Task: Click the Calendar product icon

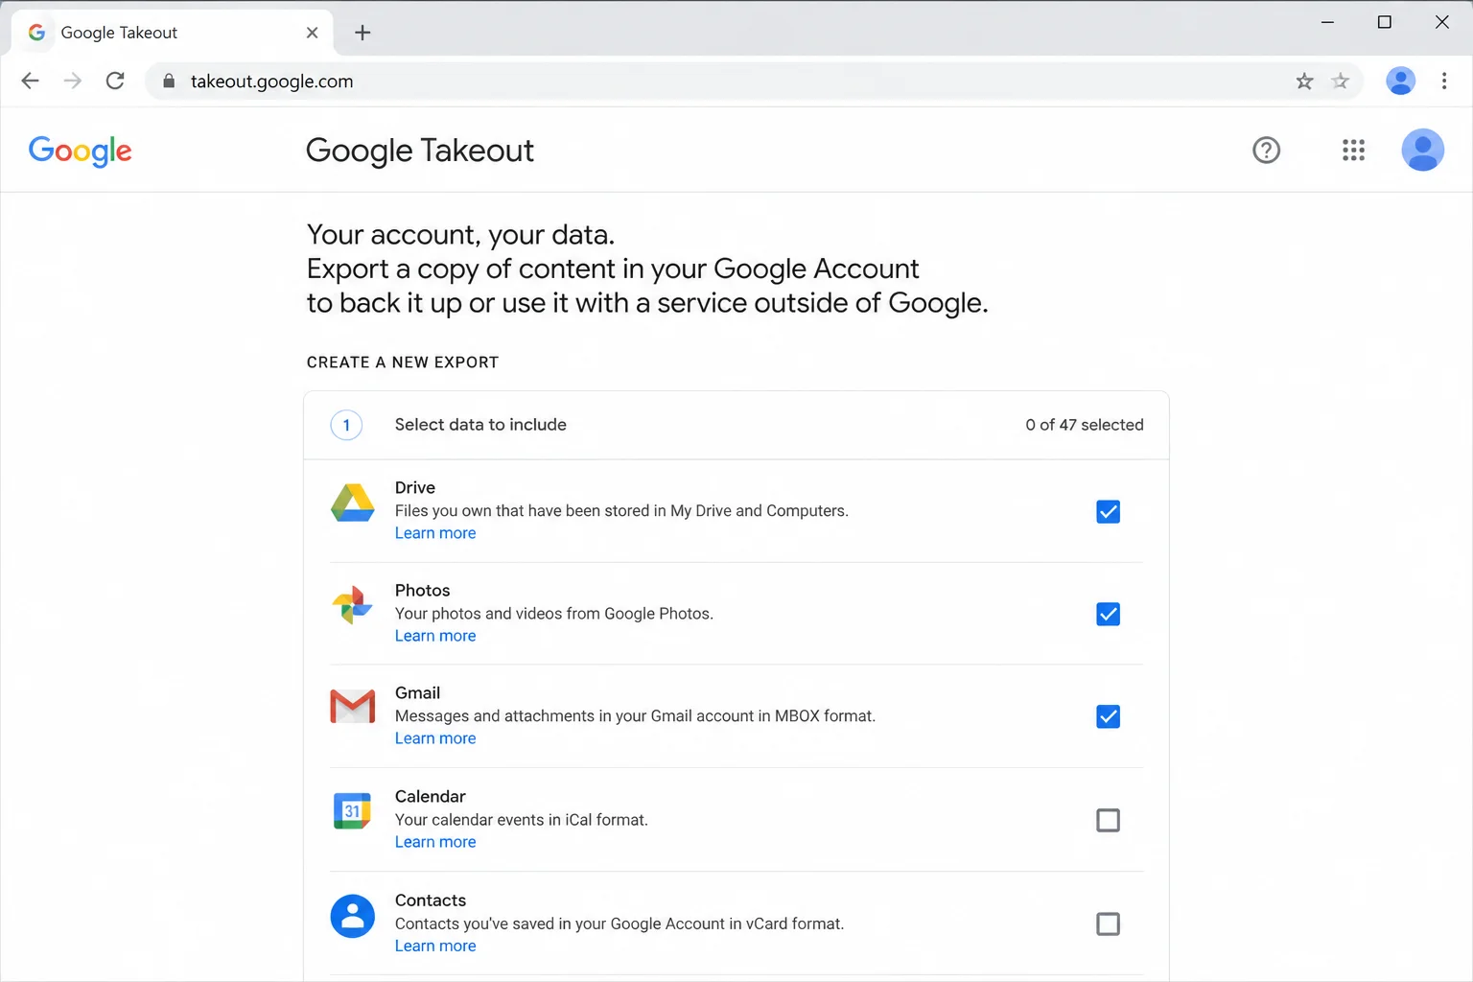Action: (x=352, y=811)
